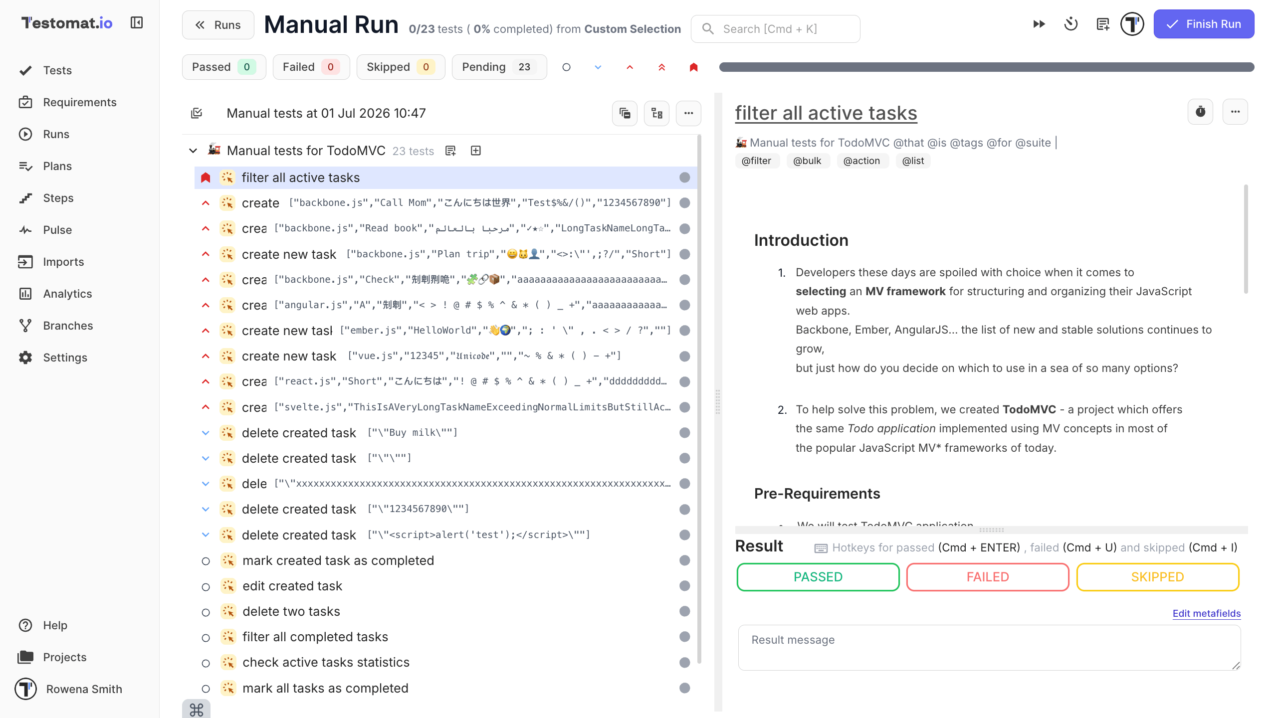Open the user avatar in top toolbar
Viewport: 1277px width, 718px height.
click(x=1132, y=24)
